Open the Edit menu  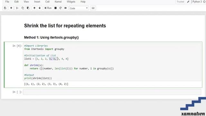16,2
